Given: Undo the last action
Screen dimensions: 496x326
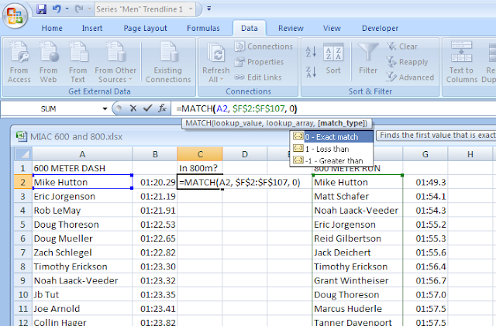Looking at the screenshot, I should [x=57, y=9].
